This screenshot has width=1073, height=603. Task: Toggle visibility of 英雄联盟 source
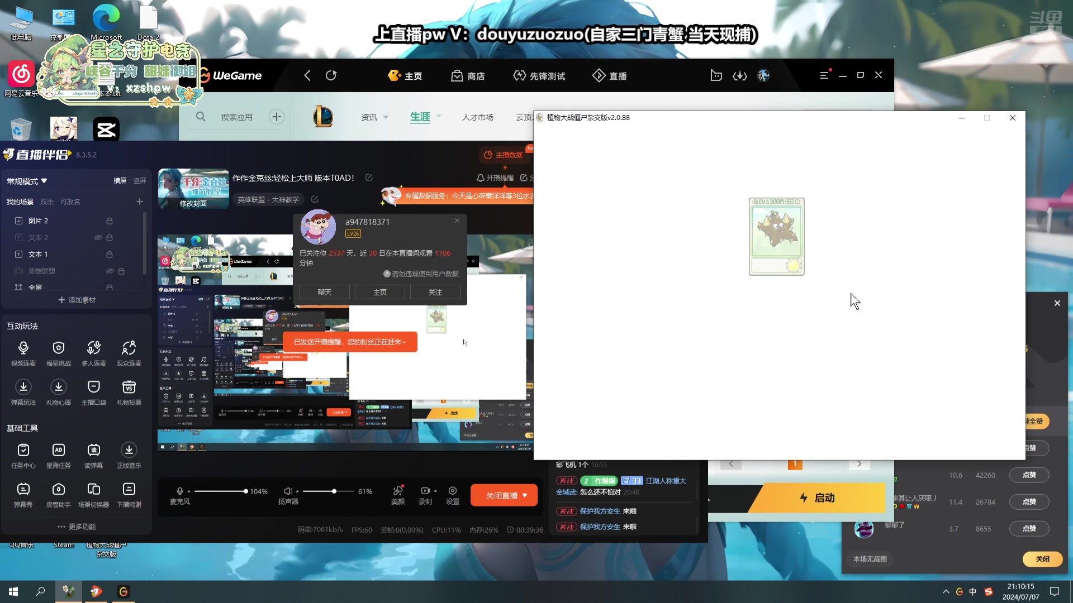coord(110,271)
